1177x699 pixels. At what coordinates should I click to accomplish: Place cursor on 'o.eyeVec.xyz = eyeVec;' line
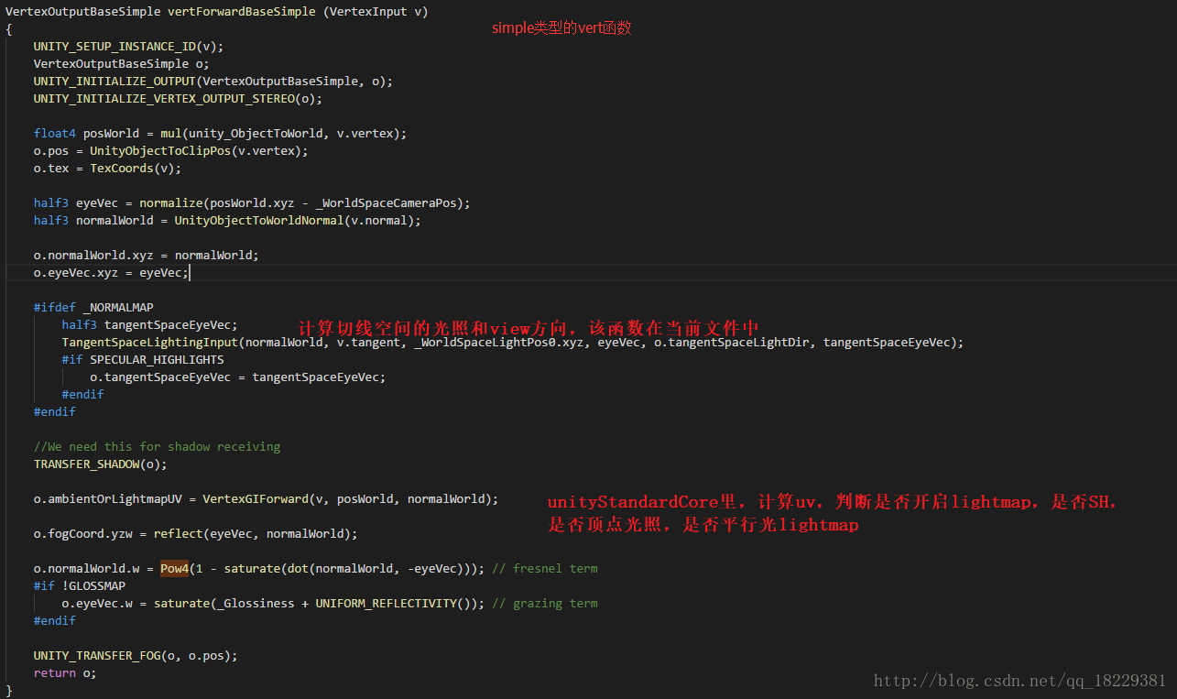point(111,273)
